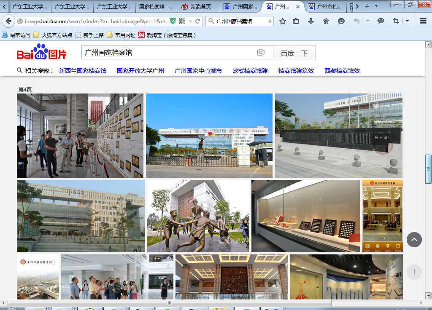Reload the page with the refresh icon

tap(197, 21)
